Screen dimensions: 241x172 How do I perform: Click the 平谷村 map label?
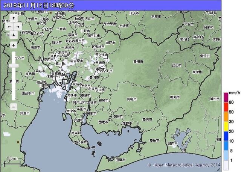click(x=189, y=24)
